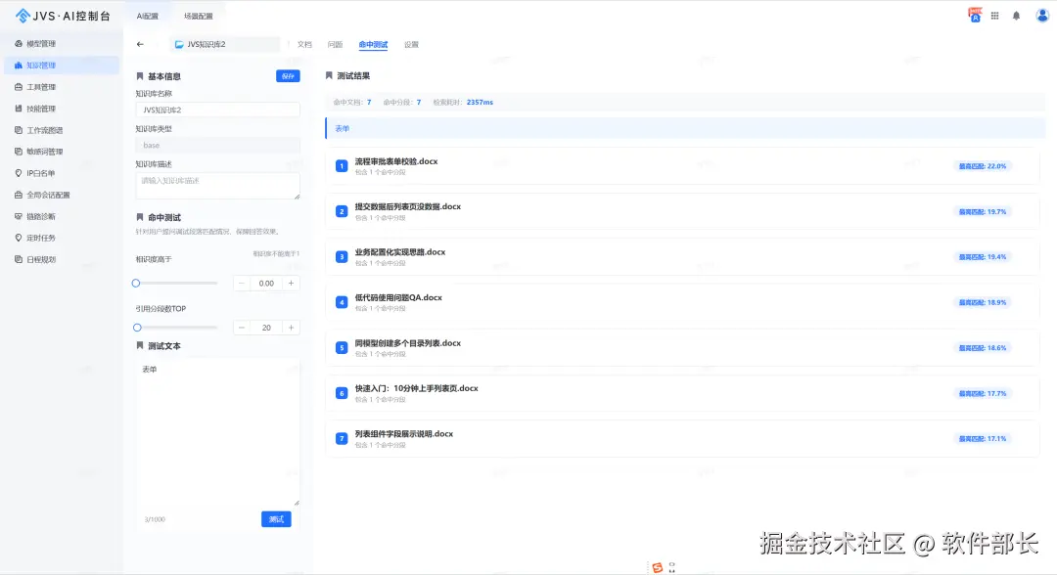Click the 测试文本 textarea containing 表单
1057x575 pixels.
click(217, 432)
